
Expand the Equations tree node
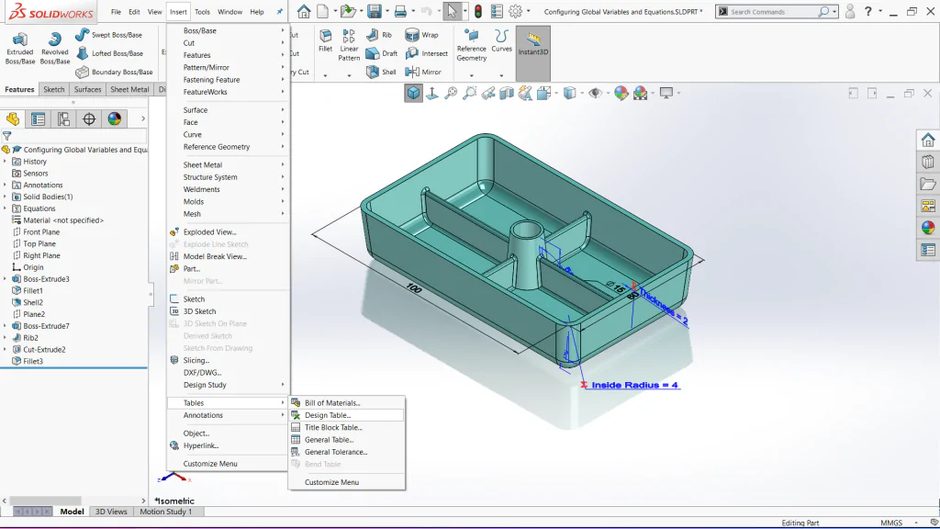click(x=5, y=208)
